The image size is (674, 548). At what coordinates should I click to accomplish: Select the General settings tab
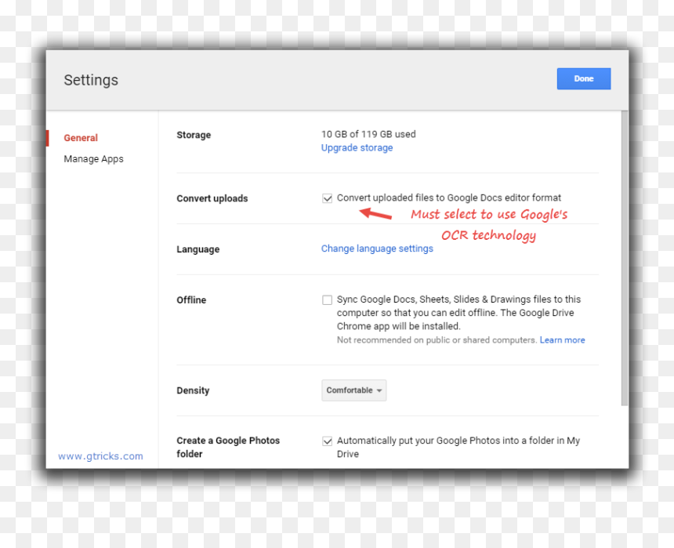pyautogui.click(x=81, y=138)
